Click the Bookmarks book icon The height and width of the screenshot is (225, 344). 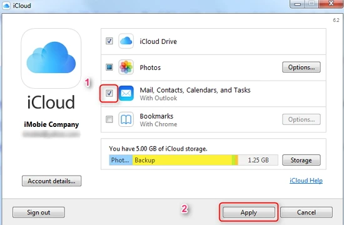click(x=126, y=119)
